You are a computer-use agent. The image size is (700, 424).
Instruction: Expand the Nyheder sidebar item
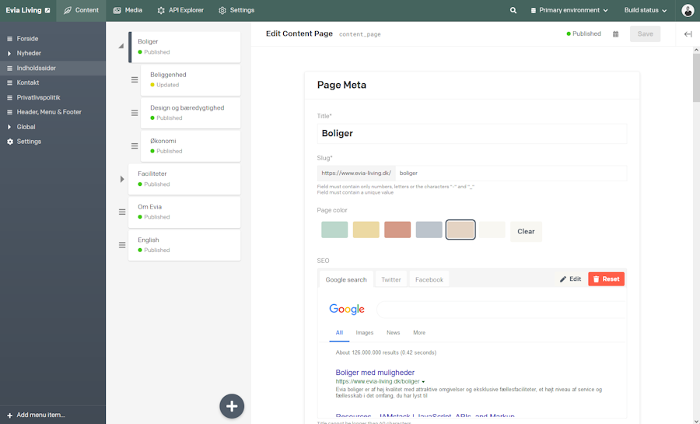click(9, 53)
